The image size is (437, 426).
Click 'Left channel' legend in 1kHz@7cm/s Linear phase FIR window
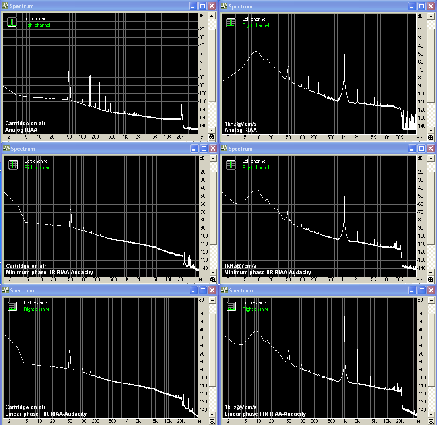click(x=254, y=302)
